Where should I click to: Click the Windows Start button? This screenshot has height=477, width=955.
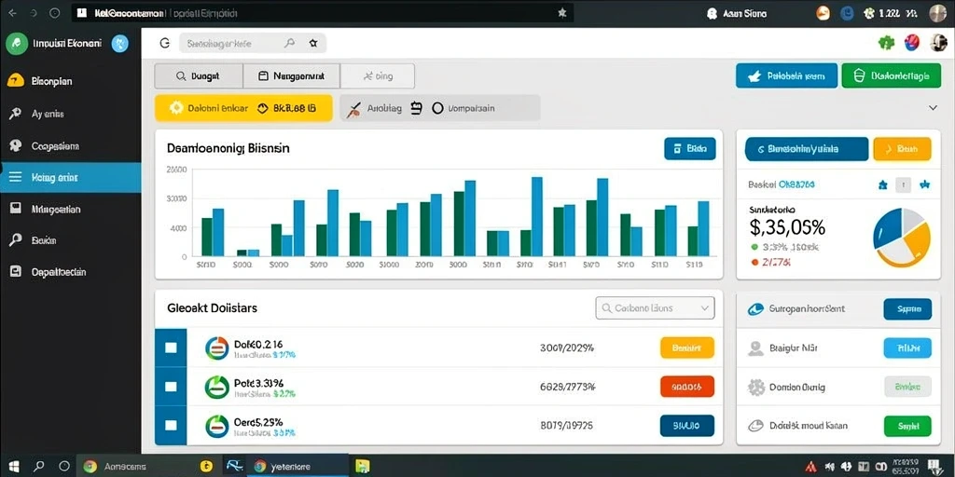[14, 467]
